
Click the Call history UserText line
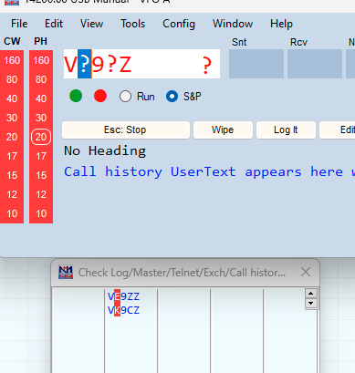[209, 171]
